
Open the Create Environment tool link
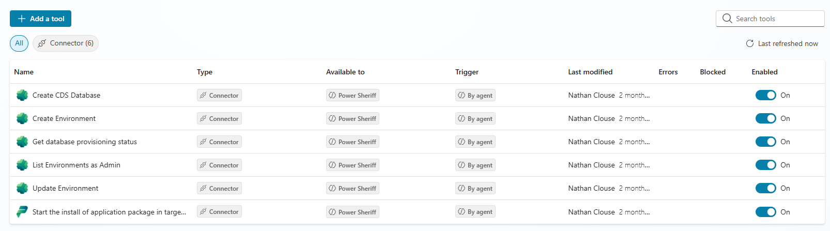[64, 118]
